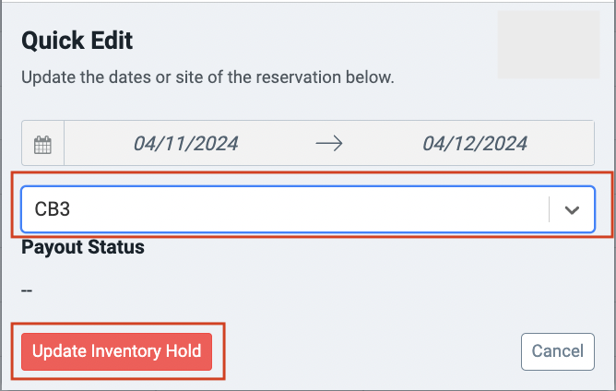Screen dimensions: 616x391
Task: Click the divider beside the dropdown chevron
Action: click(549, 209)
